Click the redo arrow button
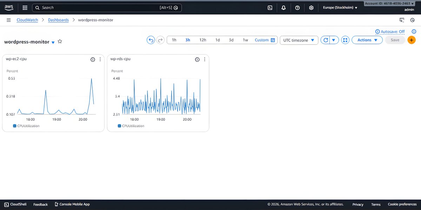The width and height of the screenshot is (421, 210). (160, 40)
